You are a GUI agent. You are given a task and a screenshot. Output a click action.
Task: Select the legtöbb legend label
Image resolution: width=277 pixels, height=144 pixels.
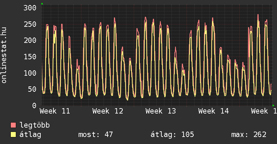pyautogui.click(x=35, y=126)
